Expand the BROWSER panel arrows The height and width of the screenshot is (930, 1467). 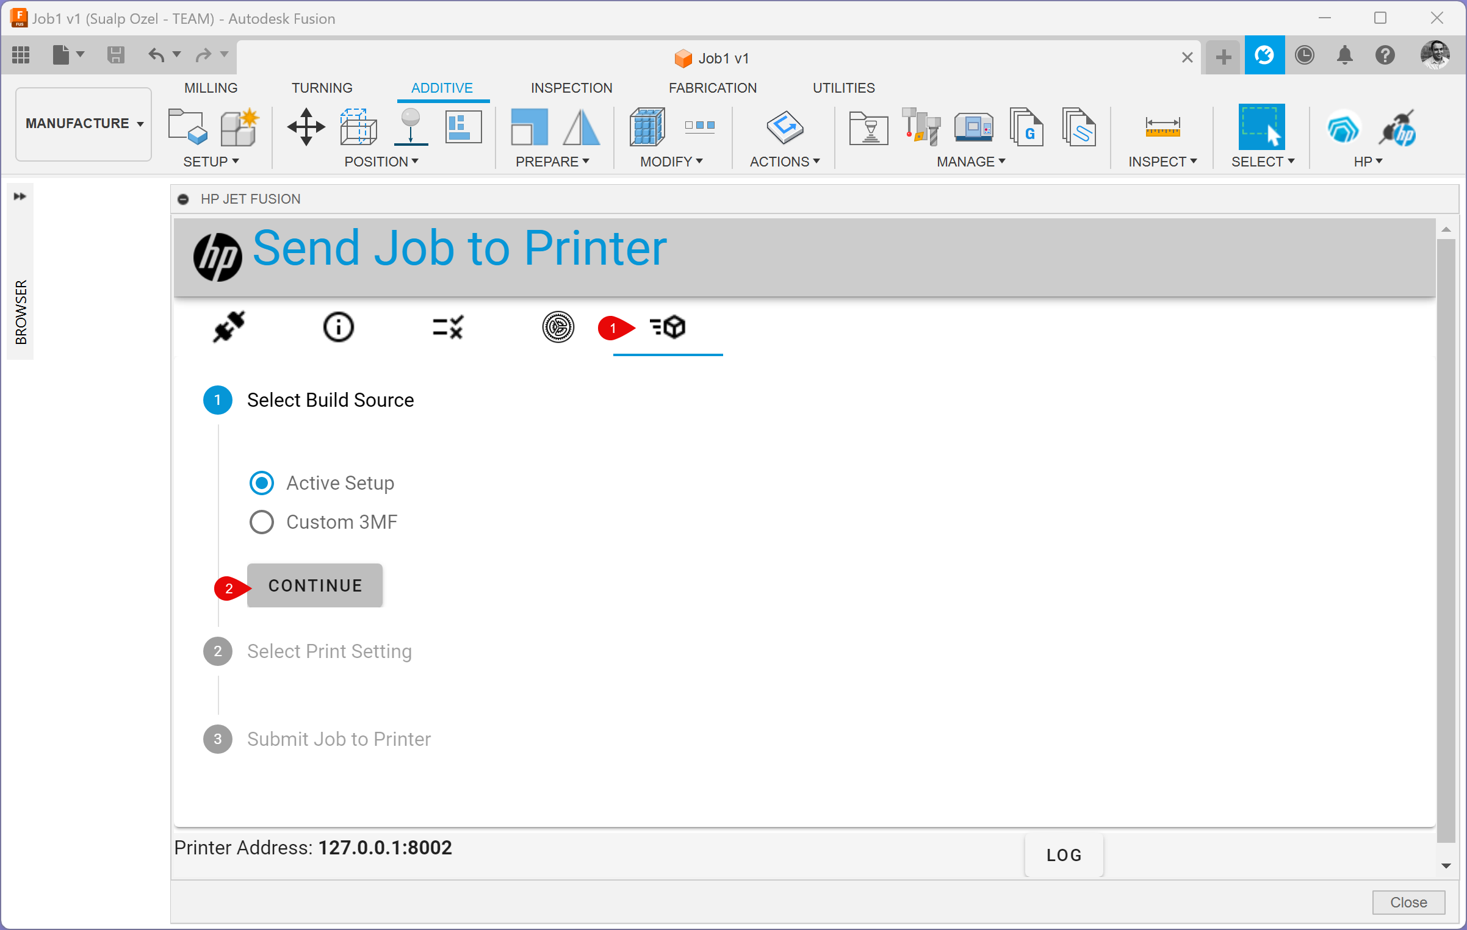coord(20,196)
